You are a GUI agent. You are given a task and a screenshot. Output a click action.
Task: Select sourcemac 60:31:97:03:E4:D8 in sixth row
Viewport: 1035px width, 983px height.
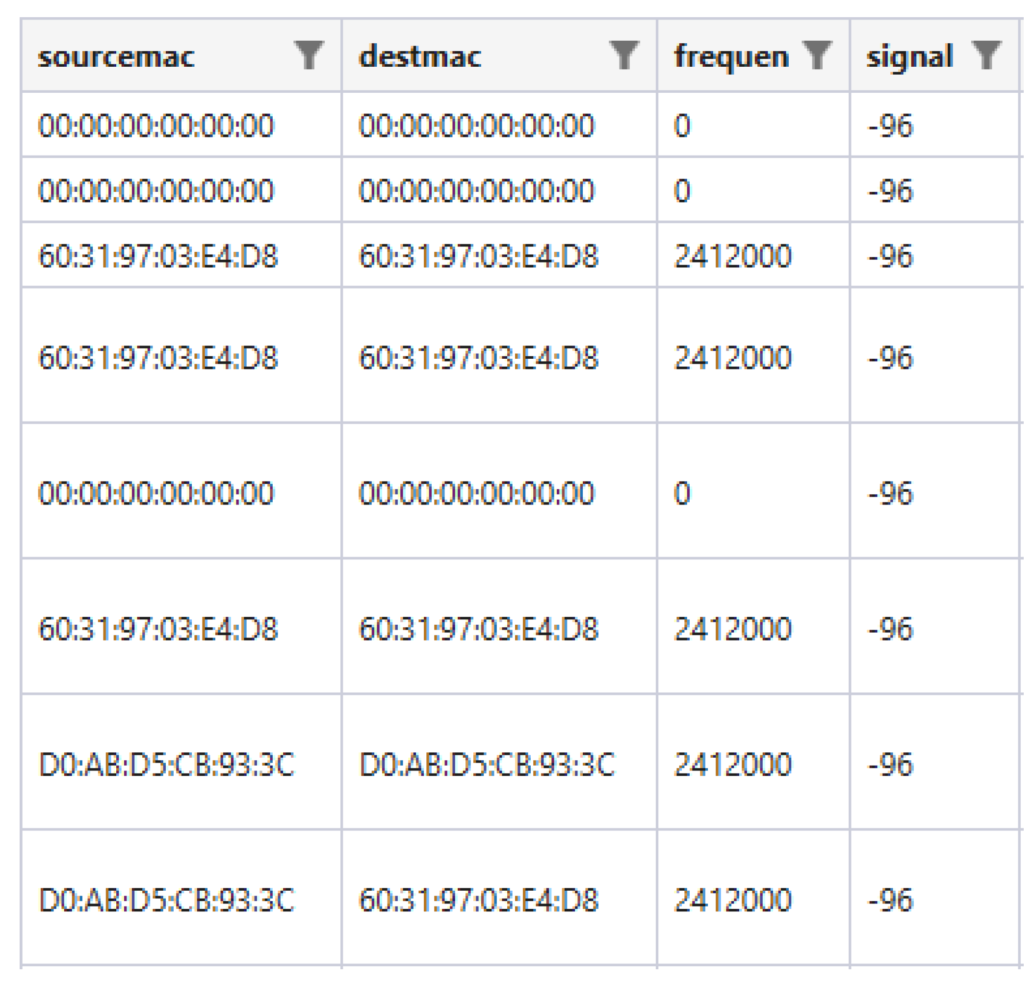tap(158, 629)
